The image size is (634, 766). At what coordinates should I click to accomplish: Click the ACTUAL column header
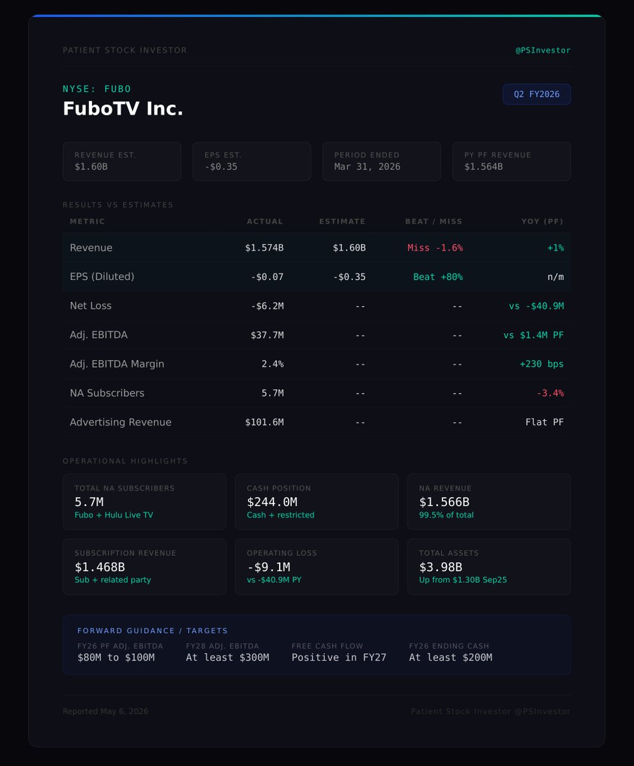click(x=265, y=221)
